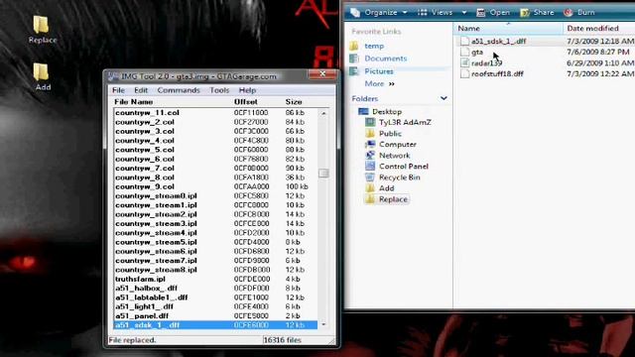Open the Help menu in IMG Tool

[x=247, y=90]
